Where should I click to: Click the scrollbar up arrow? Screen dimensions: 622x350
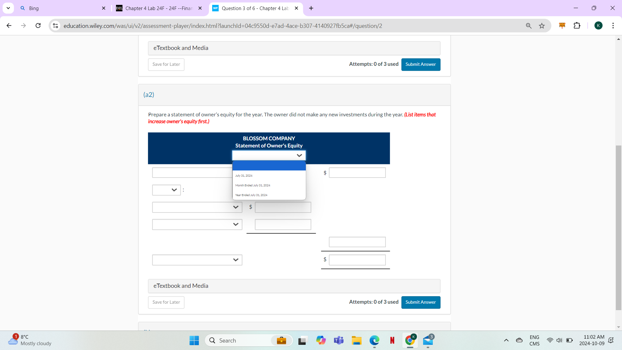click(618, 39)
